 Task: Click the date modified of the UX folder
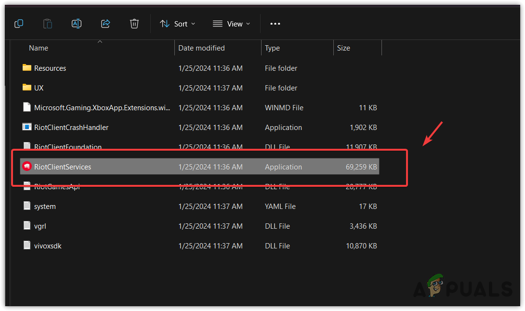click(210, 88)
